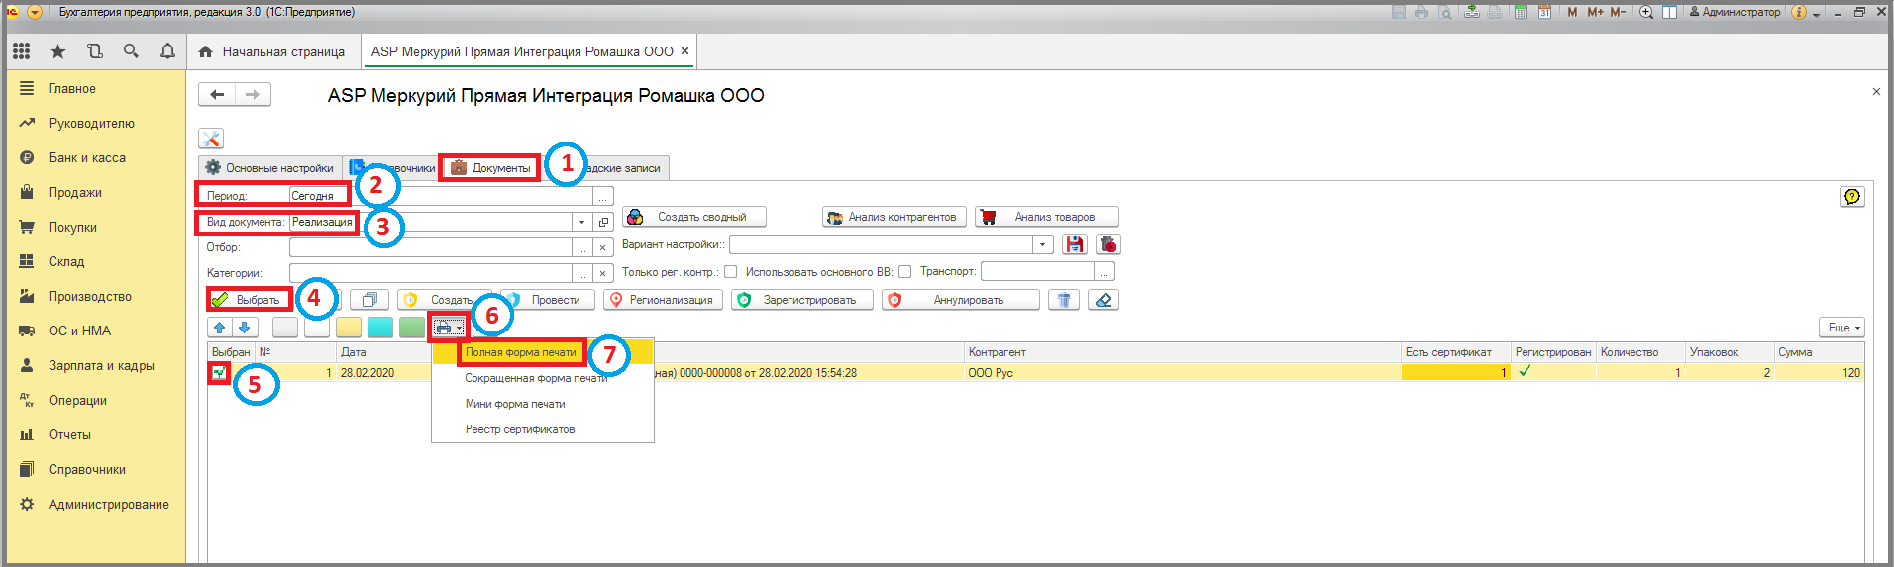The width and height of the screenshot is (1894, 567).
Task: Open Период selection ellipsis button
Action: coord(603,196)
